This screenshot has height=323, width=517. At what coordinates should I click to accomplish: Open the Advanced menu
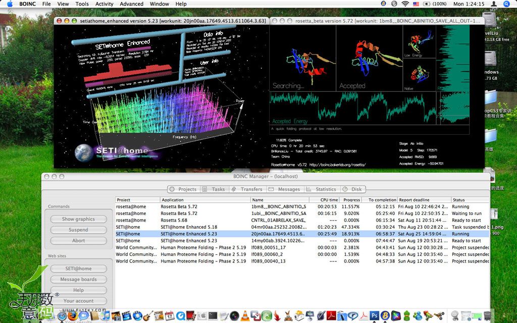pyautogui.click(x=131, y=4)
